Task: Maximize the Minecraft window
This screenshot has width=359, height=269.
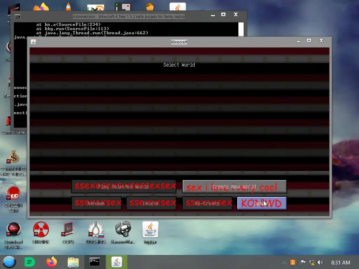Action: pyautogui.click(x=309, y=41)
